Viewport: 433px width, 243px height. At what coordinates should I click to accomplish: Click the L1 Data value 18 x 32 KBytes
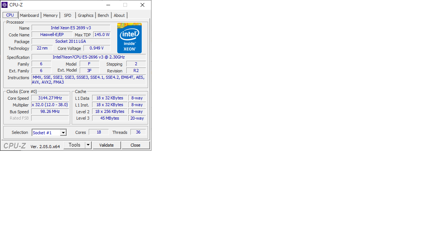point(110,98)
